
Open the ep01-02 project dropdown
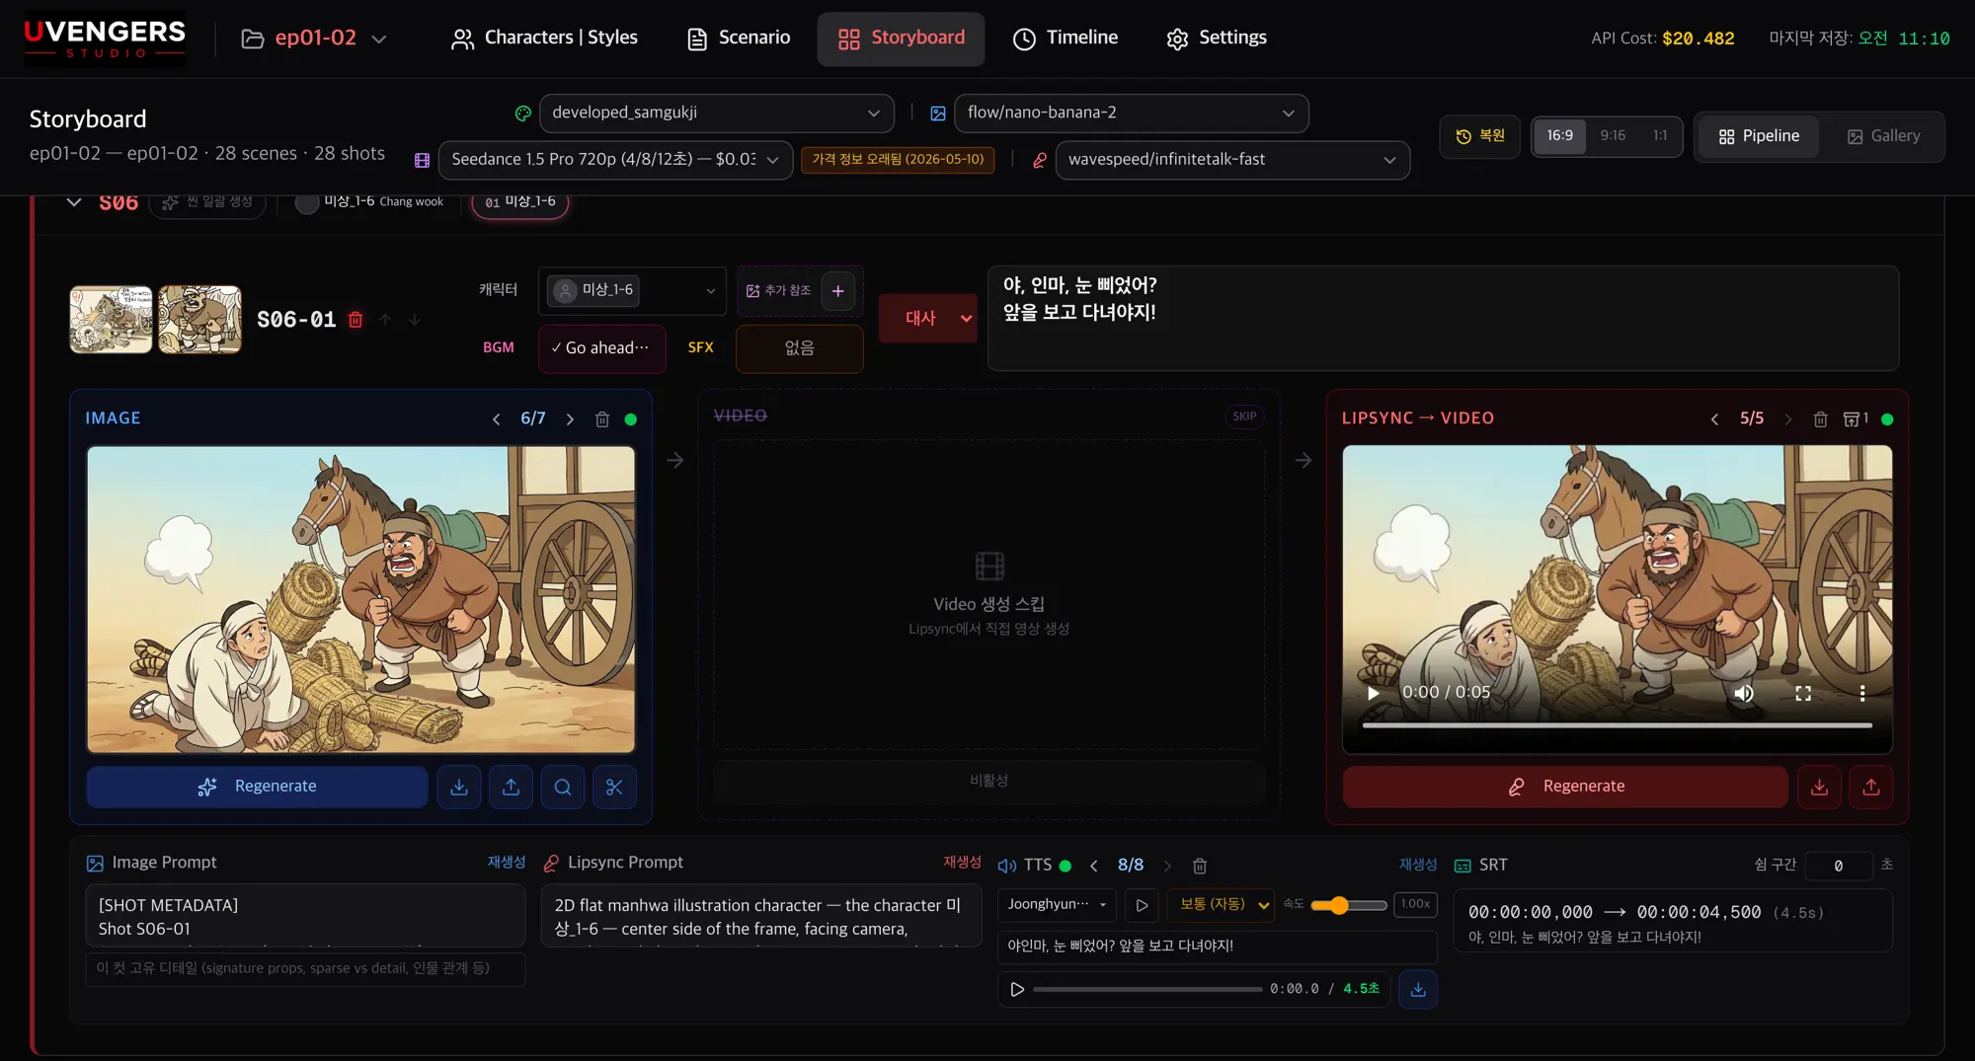point(315,38)
